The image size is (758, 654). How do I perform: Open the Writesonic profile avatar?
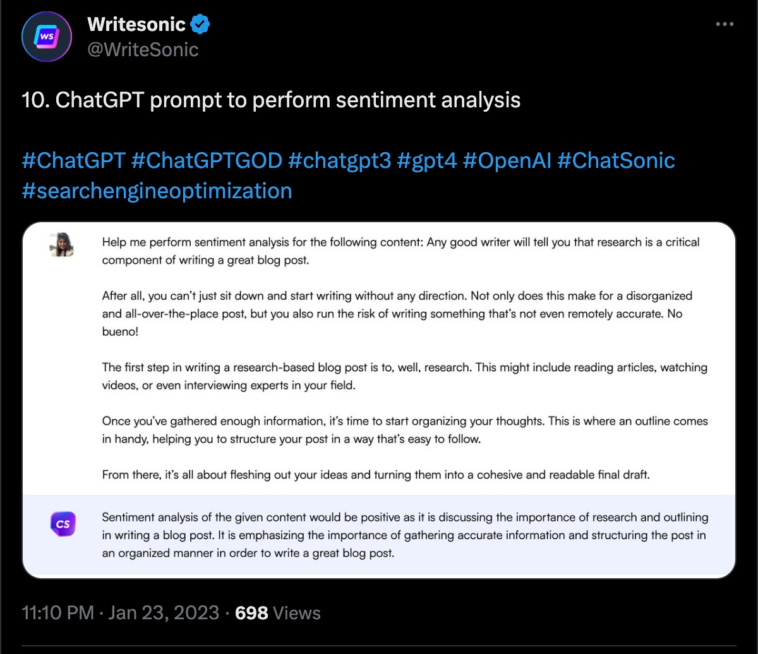[x=47, y=36]
